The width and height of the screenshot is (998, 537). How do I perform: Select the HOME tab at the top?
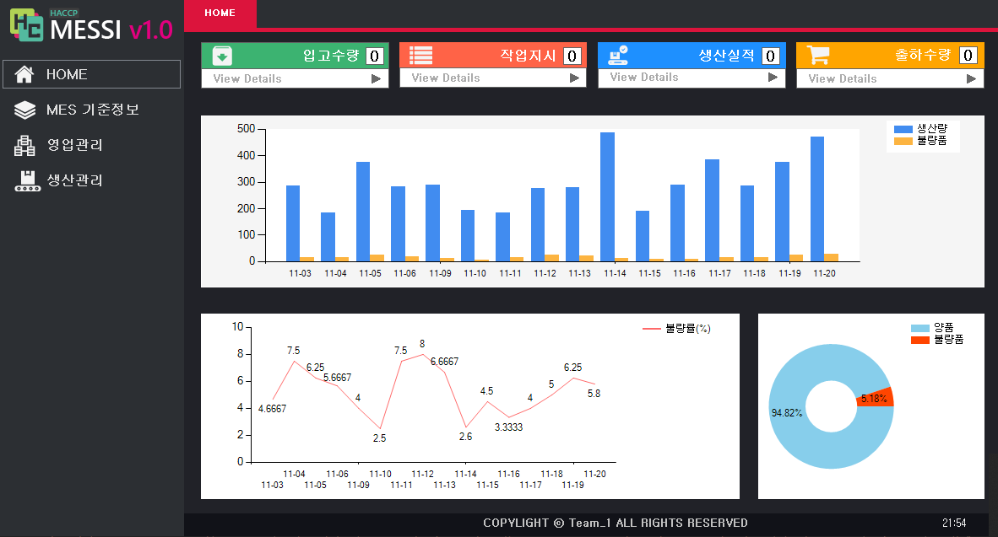coord(220,14)
